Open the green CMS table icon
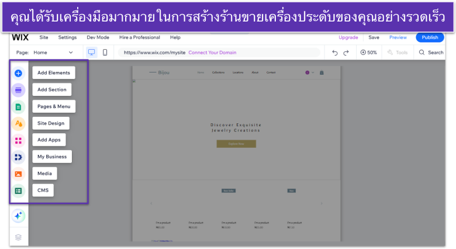 pos(18,191)
